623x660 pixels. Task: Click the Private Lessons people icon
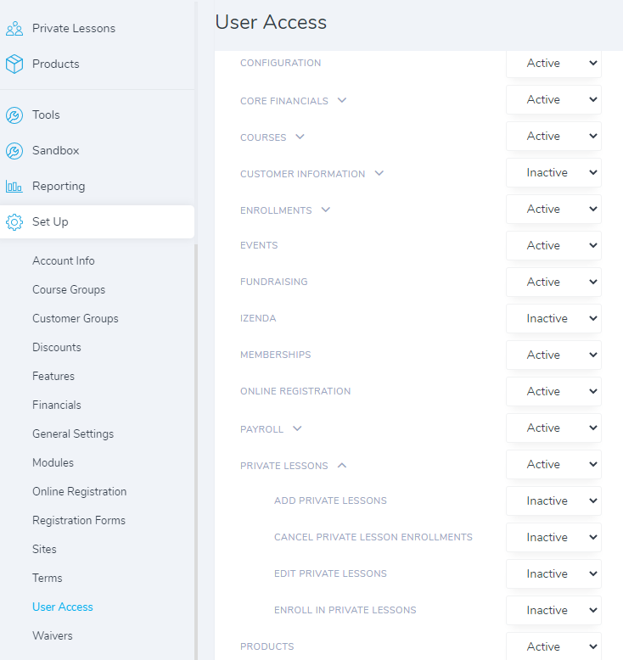click(x=14, y=29)
